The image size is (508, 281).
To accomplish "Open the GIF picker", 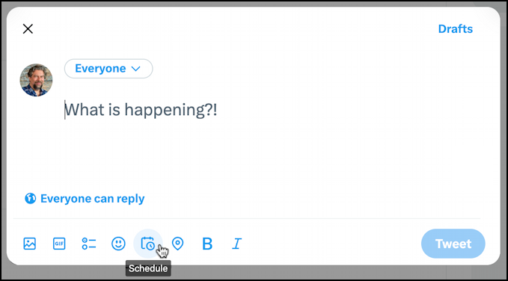I will point(59,244).
